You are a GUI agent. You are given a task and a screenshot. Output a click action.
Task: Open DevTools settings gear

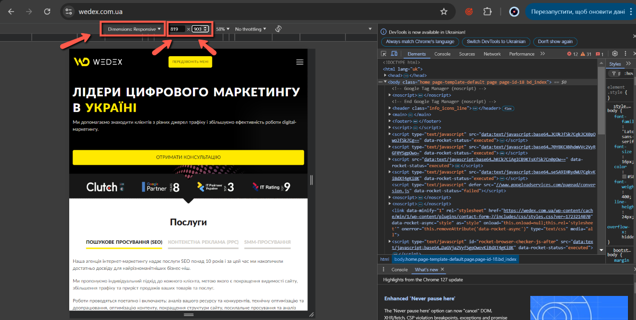[615, 54]
